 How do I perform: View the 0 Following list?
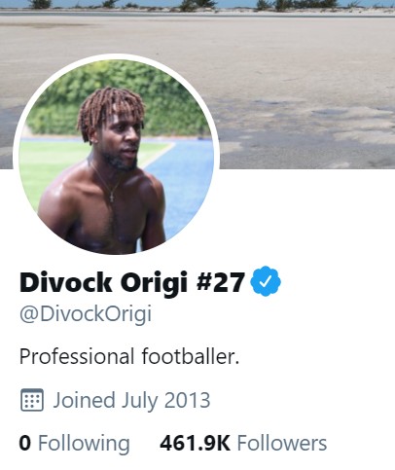click(x=74, y=443)
